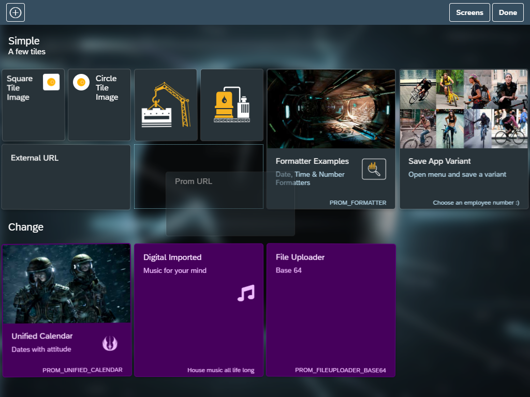Click the Digital Imported tile title

pyautogui.click(x=172, y=257)
